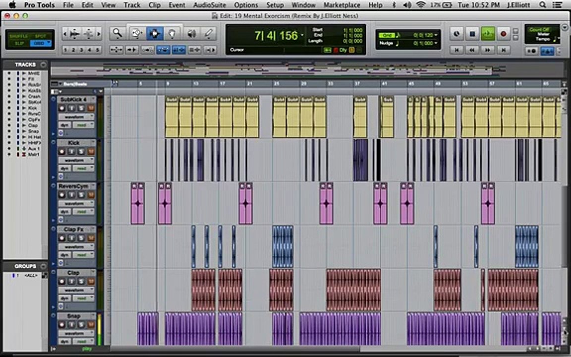The width and height of the screenshot is (571, 357).
Task: Click the Online sync clock button
Action: point(457,34)
